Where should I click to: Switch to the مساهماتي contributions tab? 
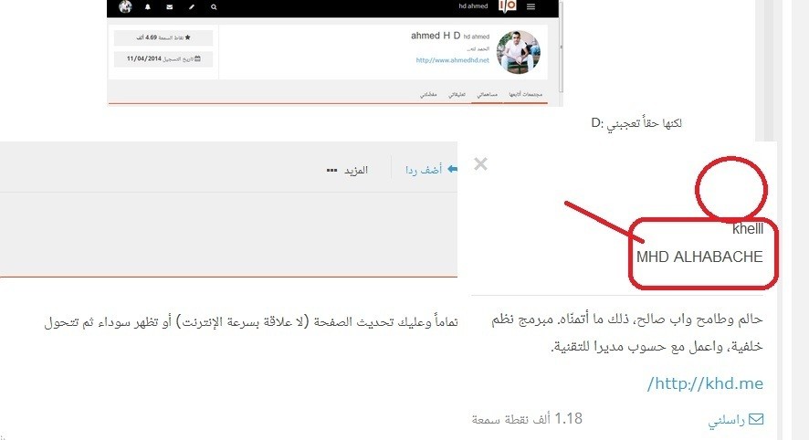tap(487, 94)
